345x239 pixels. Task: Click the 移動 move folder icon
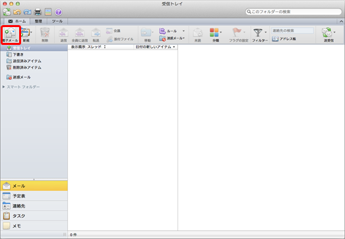[146, 32]
